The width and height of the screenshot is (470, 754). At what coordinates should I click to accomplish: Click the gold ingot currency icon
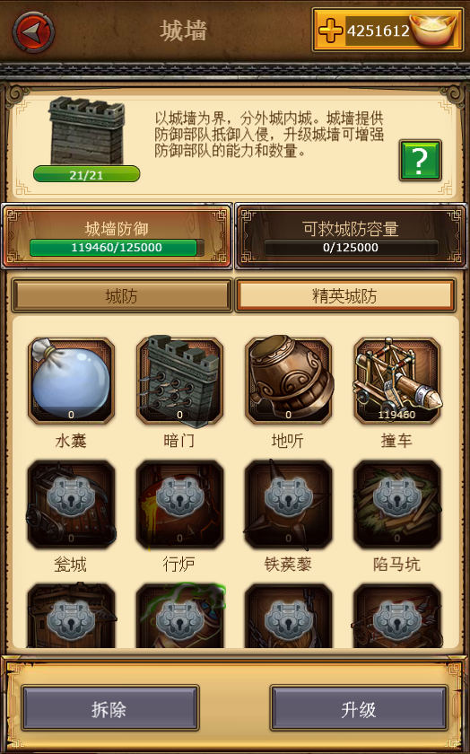pyautogui.click(x=435, y=30)
